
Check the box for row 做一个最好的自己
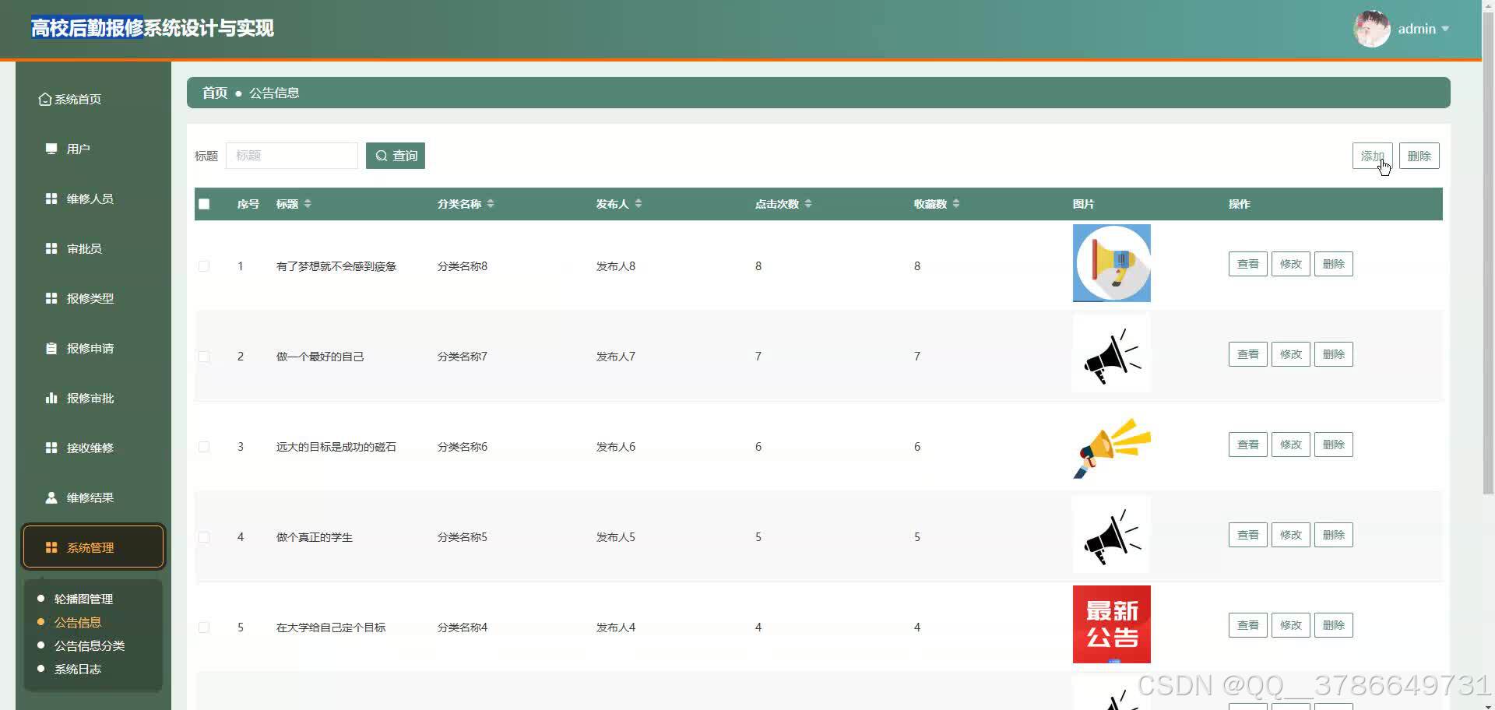point(204,357)
